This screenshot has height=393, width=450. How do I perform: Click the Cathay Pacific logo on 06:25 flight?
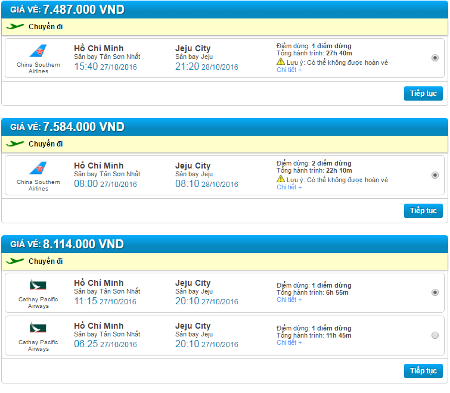[38, 327]
